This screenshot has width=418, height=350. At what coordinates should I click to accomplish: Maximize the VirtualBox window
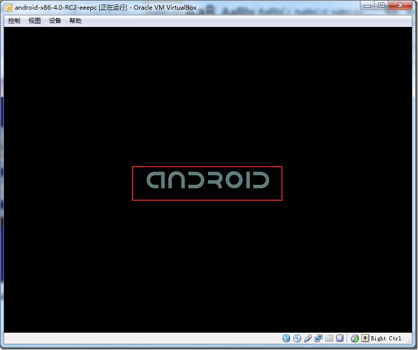pyautogui.click(x=381, y=5)
